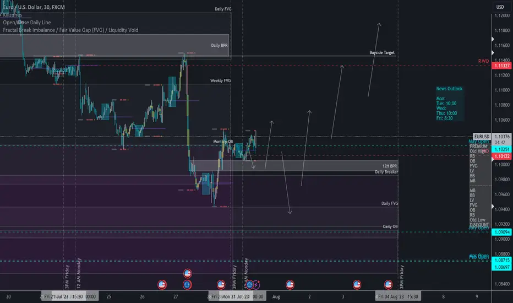Click the Euro / U.S. Dollar symbol title
The height and width of the screenshot is (303, 513).
click(x=34, y=7)
